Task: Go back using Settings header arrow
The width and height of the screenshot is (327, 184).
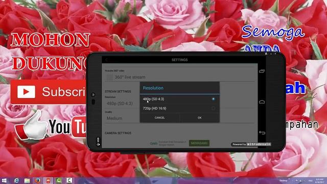Action: pos(106,60)
